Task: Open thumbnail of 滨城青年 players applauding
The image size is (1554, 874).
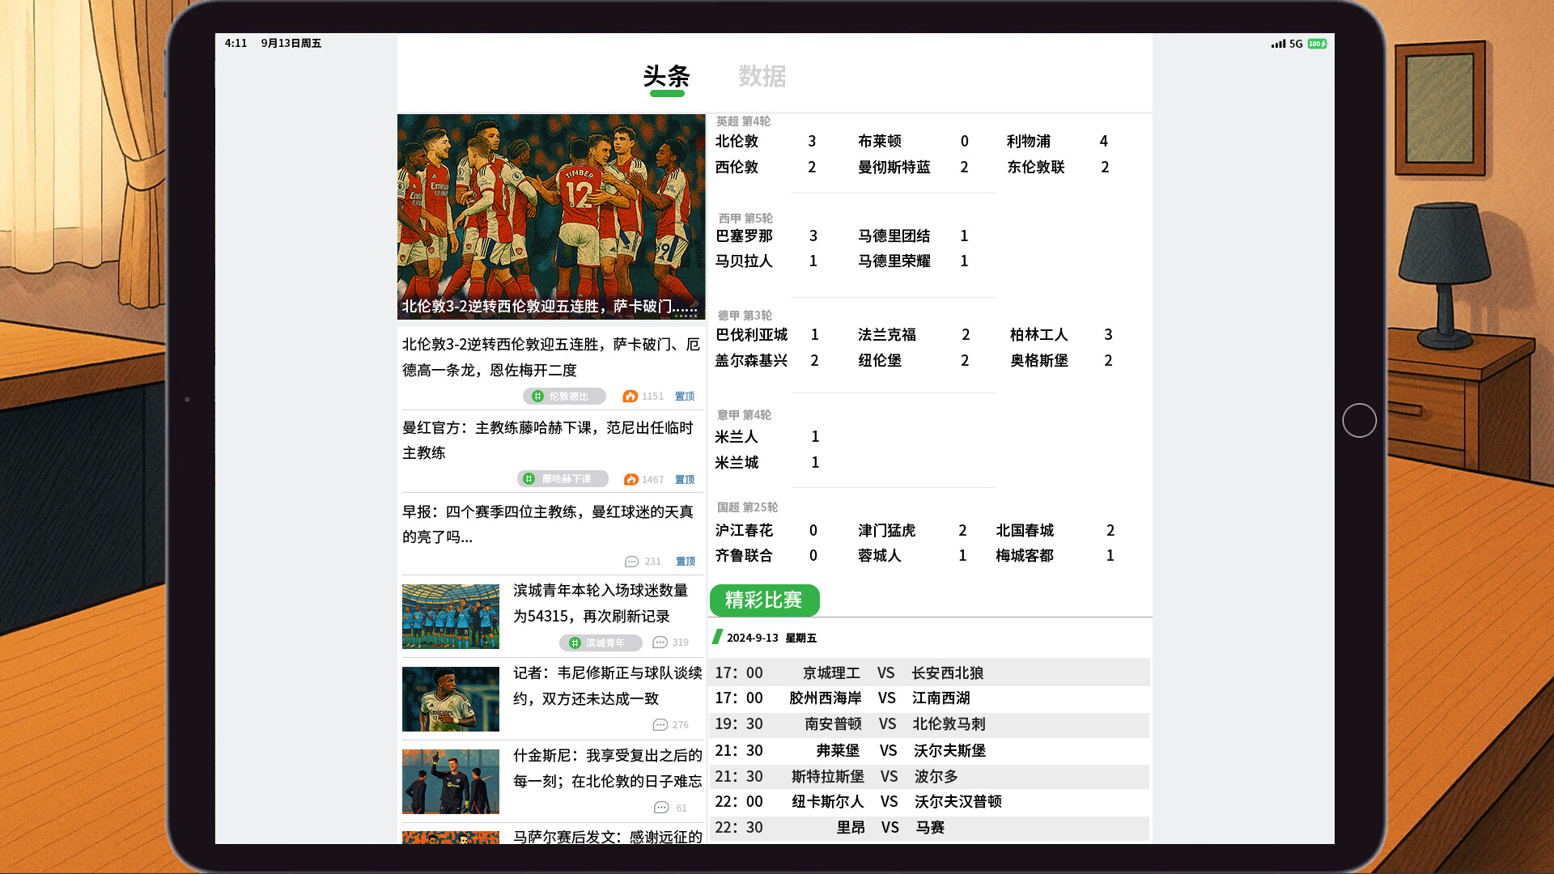Action: click(x=451, y=617)
